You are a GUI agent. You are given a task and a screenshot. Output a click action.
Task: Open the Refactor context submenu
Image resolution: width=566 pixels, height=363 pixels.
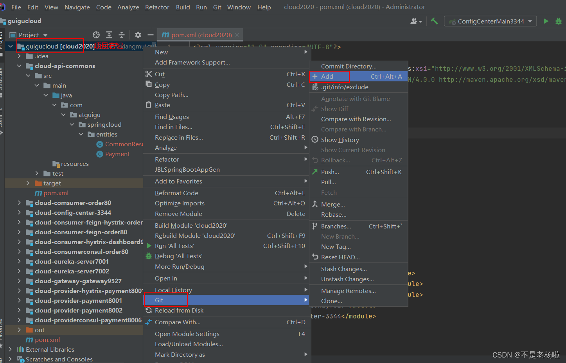point(227,159)
